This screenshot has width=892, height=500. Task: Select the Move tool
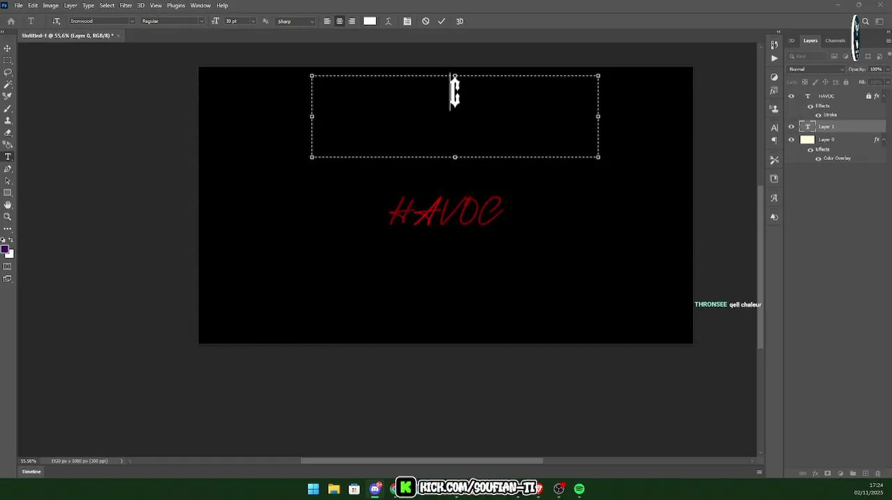coord(8,48)
